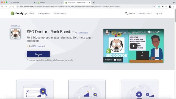Click the blue square extension icon
This screenshot has width=176, height=99.
tap(159, 7)
